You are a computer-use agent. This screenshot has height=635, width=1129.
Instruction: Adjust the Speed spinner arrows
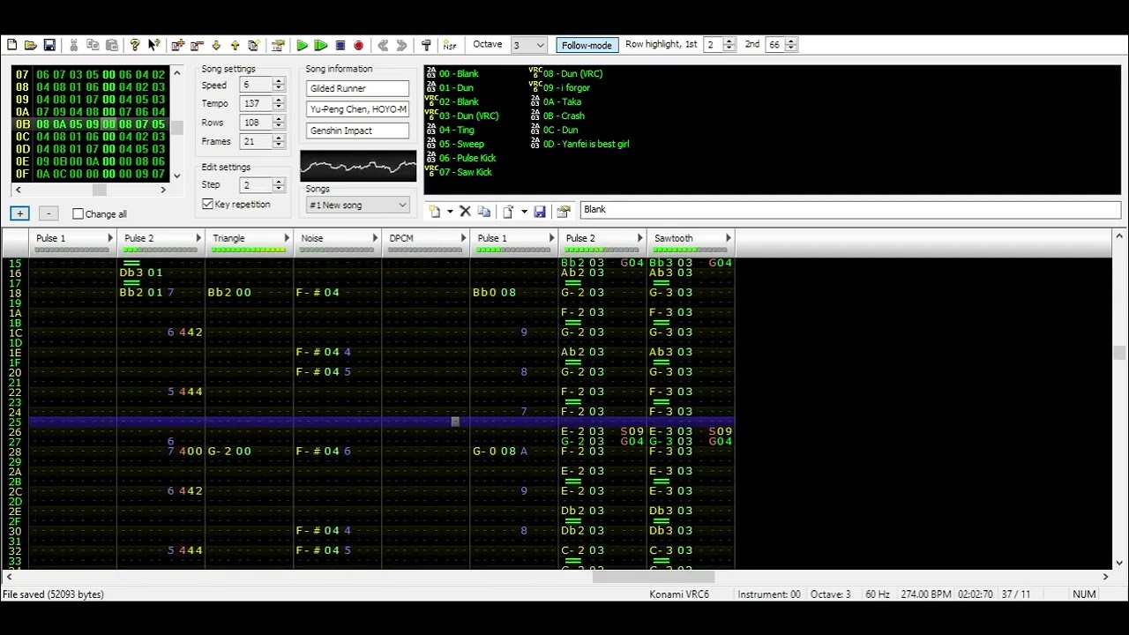pos(279,85)
